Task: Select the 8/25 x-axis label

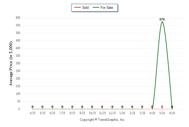Action: pos(72,113)
